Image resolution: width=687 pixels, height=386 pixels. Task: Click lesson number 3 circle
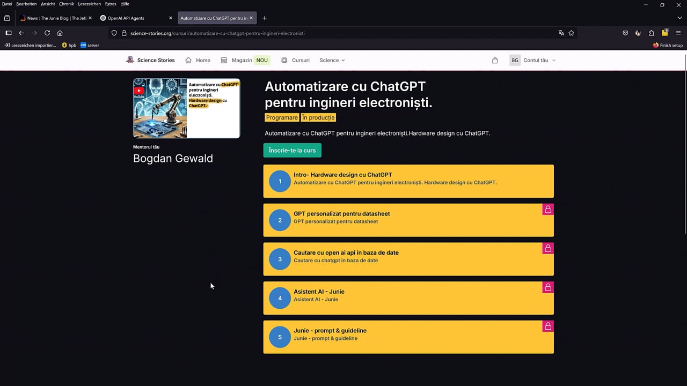pos(280,259)
